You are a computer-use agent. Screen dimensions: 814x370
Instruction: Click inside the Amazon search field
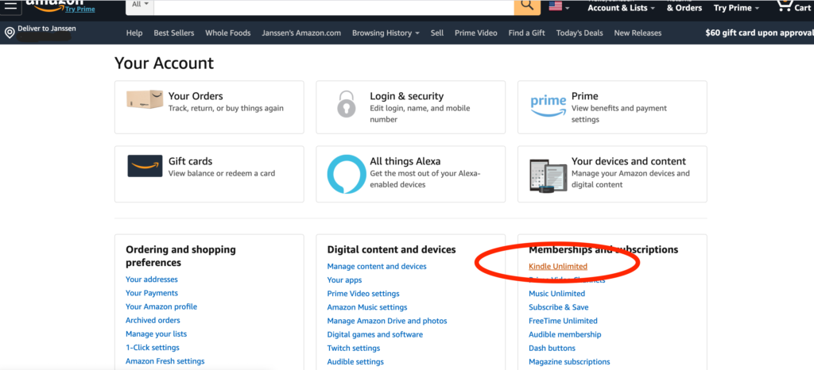pyautogui.click(x=334, y=6)
